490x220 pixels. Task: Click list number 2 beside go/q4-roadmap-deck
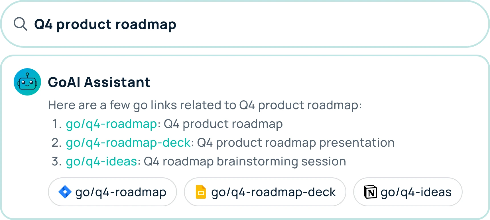[56, 143]
